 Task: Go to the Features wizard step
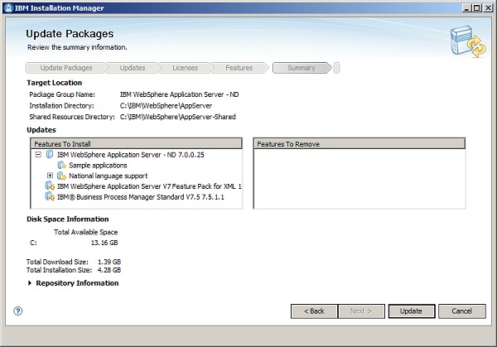(239, 68)
